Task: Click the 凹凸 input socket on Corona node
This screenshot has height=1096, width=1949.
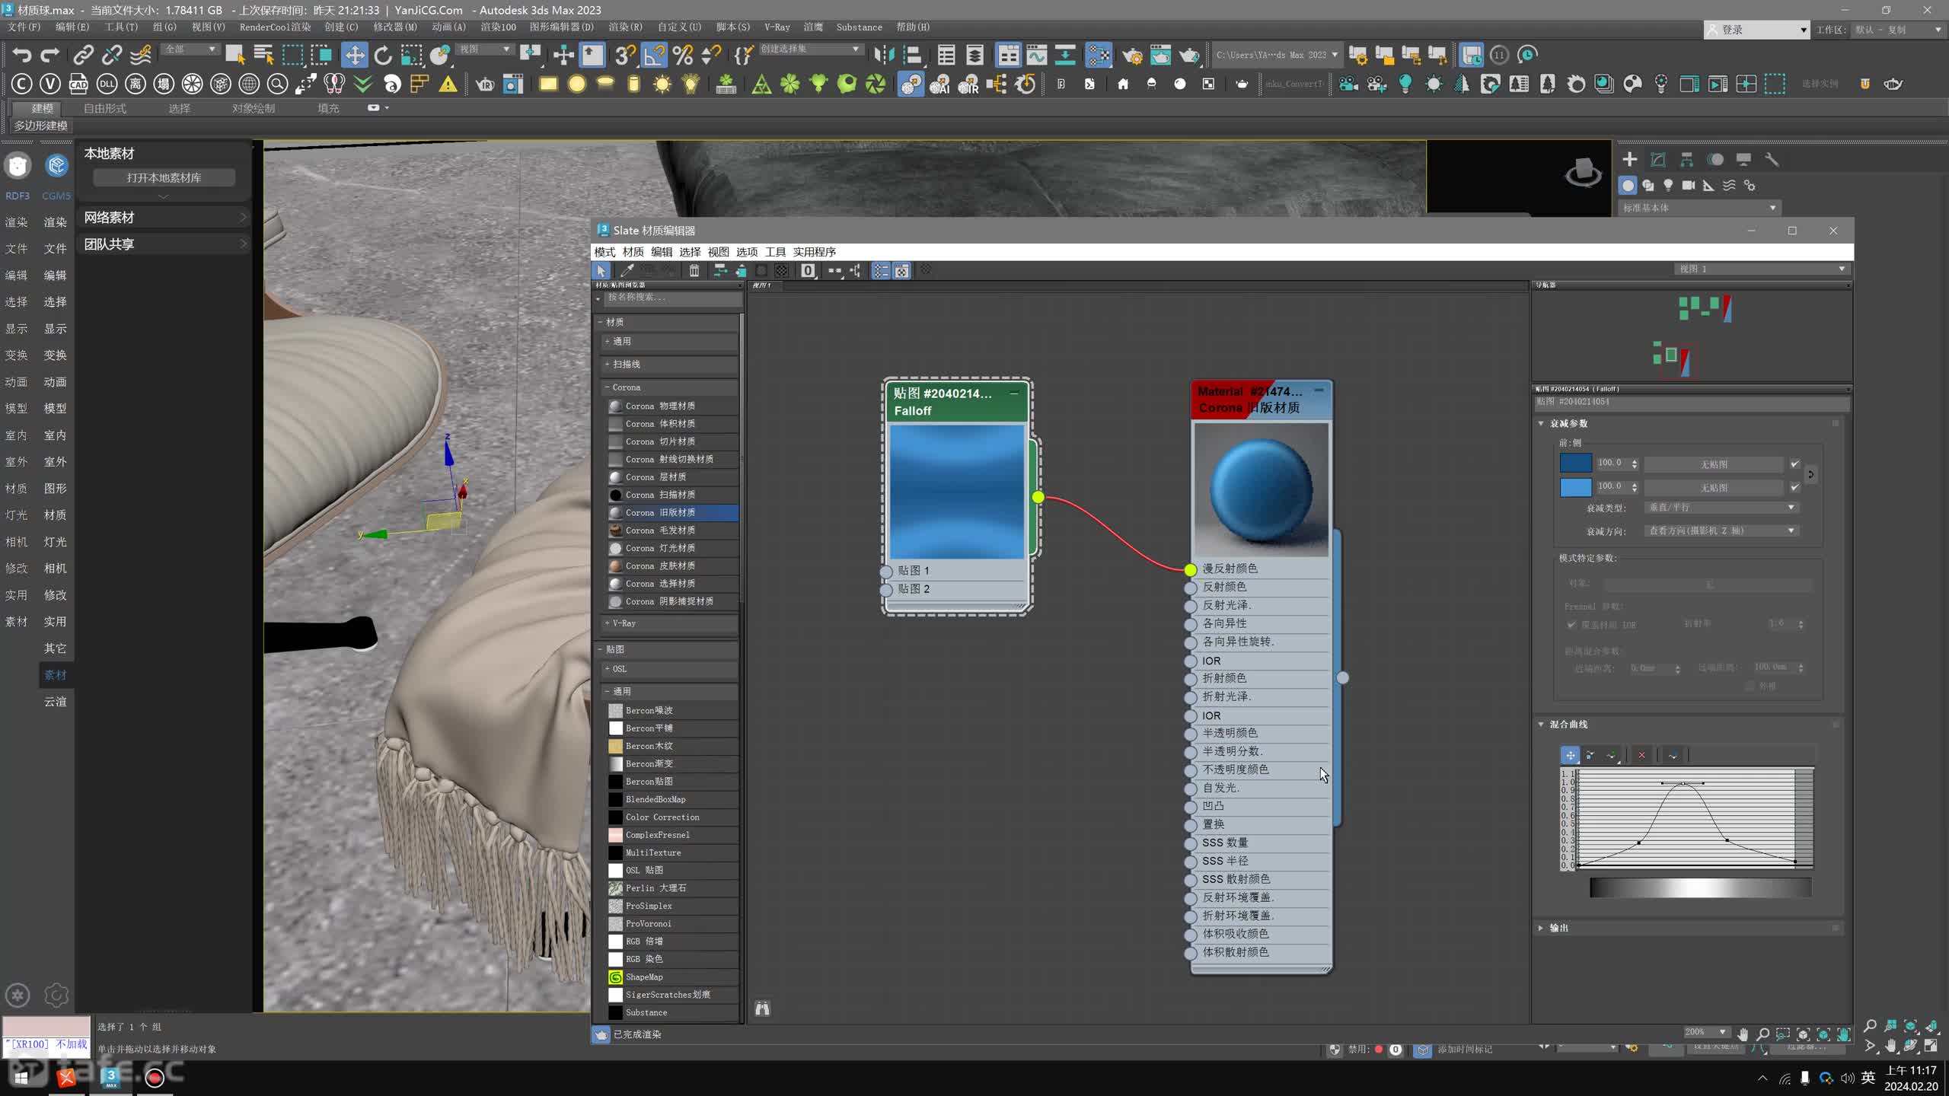Action: point(1191,806)
